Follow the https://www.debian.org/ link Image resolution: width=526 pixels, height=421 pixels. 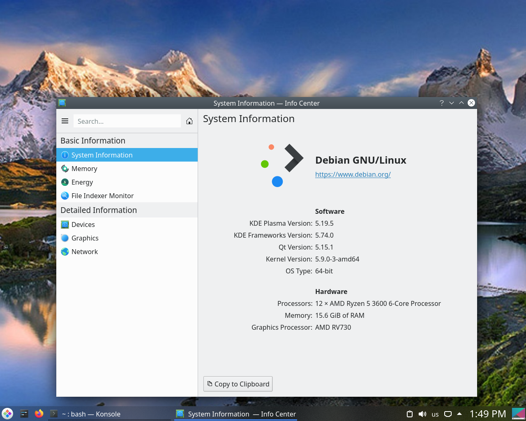[353, 174]
